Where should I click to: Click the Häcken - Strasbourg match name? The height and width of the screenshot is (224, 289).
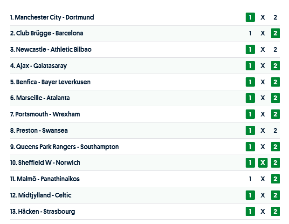[42, 211]
